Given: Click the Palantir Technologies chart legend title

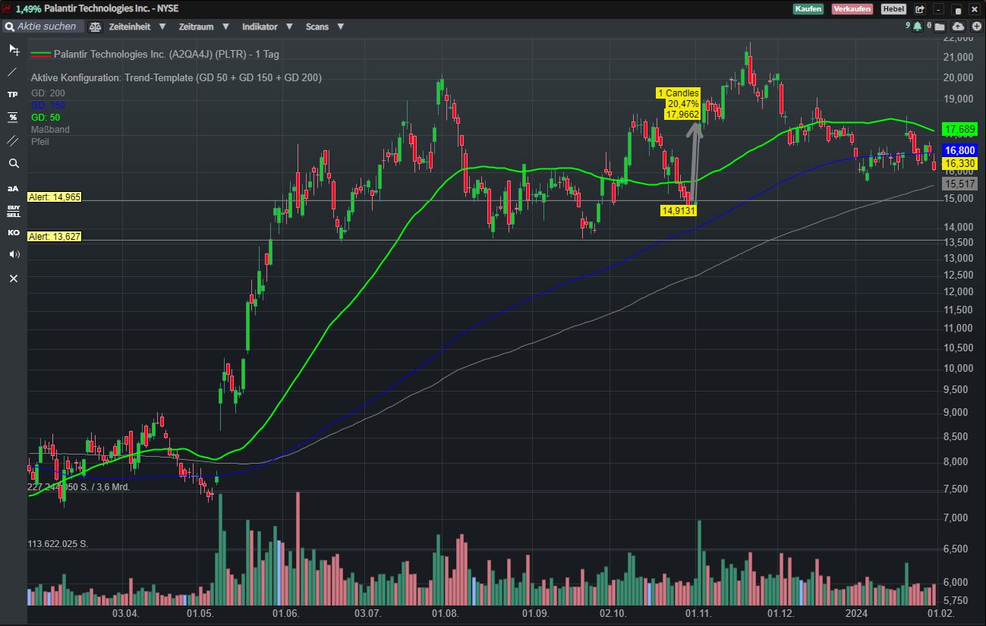Looking at the screenshot, I should click(166, 55).
